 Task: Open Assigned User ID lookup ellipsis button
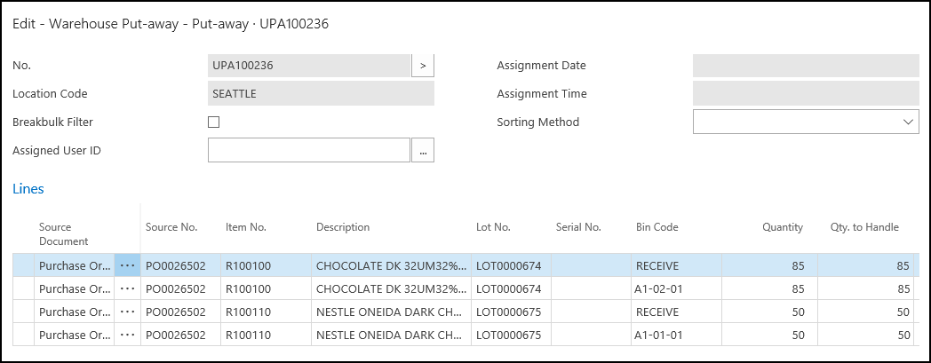[423, 151]
